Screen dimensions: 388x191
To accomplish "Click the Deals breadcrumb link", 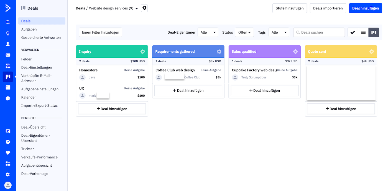I will 80,8.
